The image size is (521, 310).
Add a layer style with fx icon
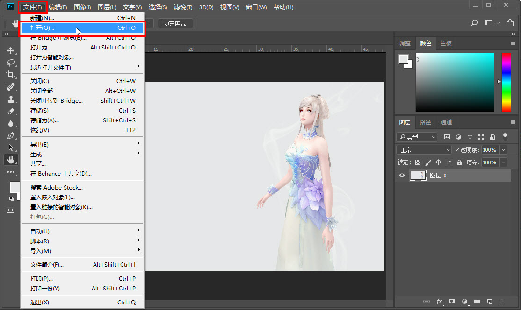pos(439,302)
